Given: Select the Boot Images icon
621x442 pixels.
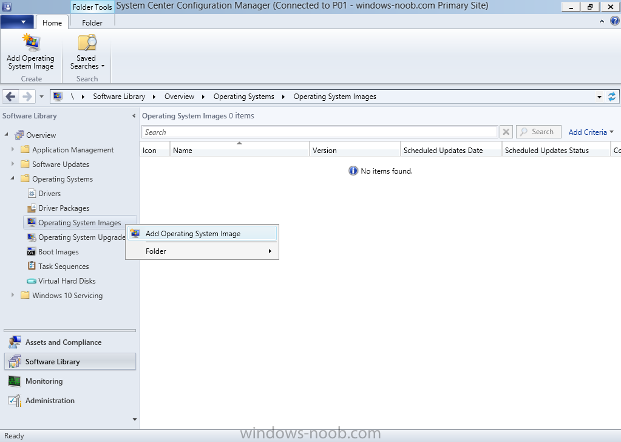Looking at the screenshot, I should pyautogui.click(x=32, y=252).
